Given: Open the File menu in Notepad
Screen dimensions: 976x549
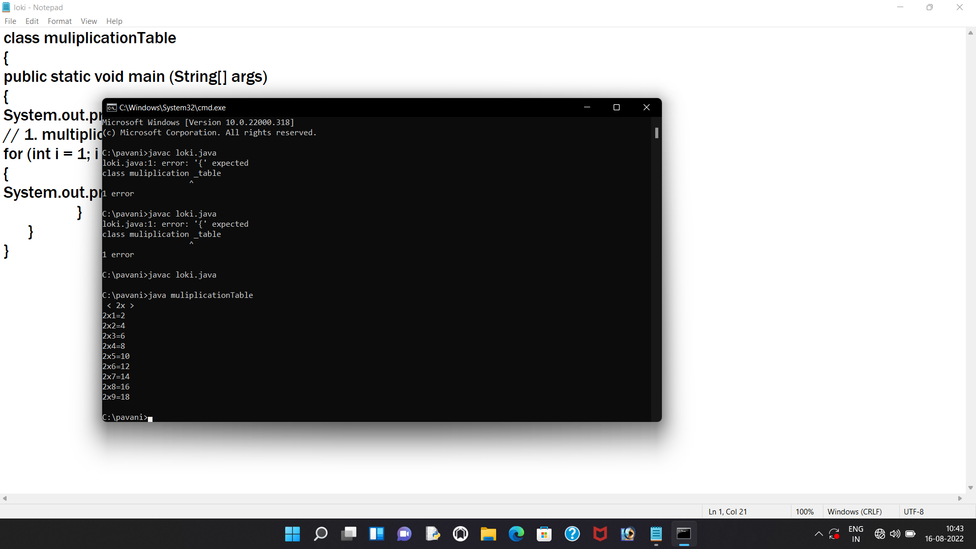Looking at the screenshot, I should (x=10, y=21).
